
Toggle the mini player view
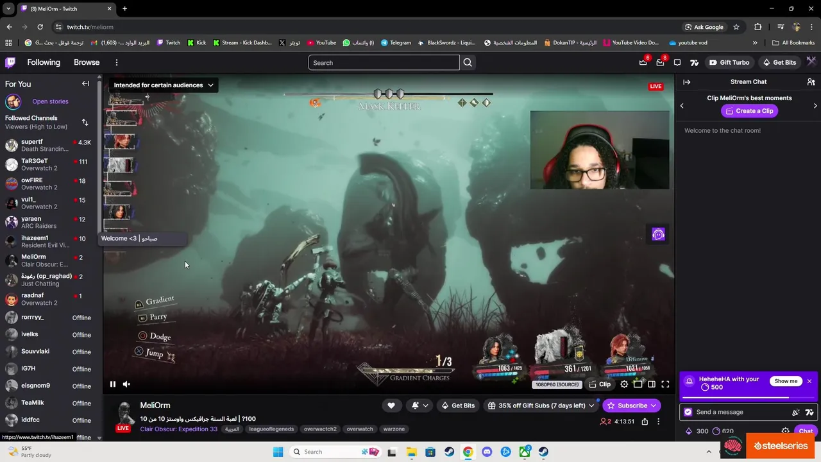(638, 384)
